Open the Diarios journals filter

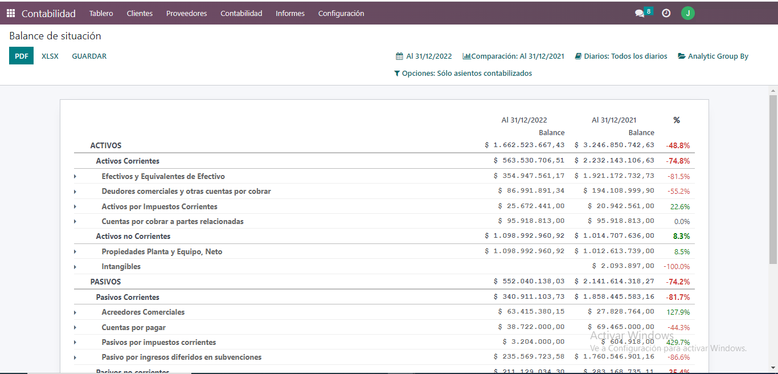621,56
